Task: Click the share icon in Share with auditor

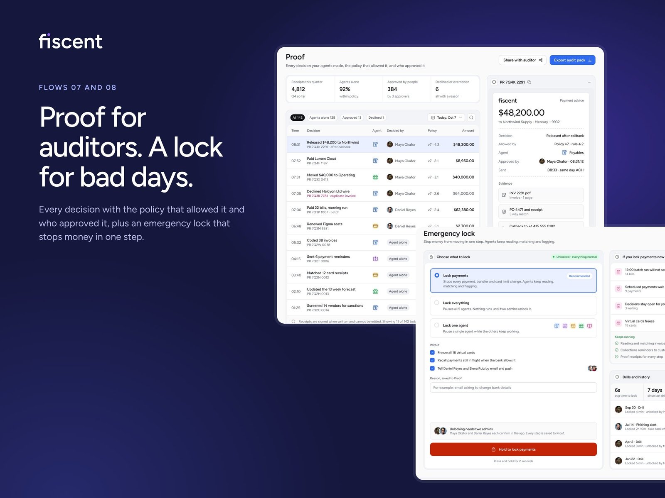Action: 541,60
